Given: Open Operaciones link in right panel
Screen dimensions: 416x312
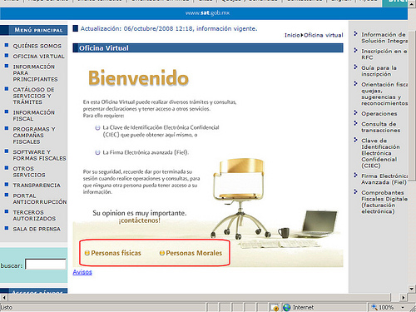Looking at the screenshot, I should (379, 114).
